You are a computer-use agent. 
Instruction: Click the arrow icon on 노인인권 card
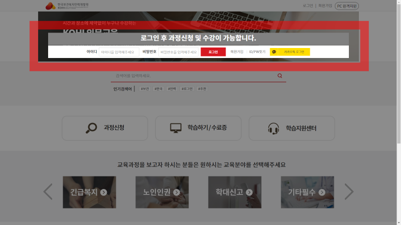point(176,192)
